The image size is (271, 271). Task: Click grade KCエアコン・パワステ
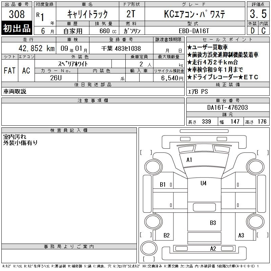(195, 14)
